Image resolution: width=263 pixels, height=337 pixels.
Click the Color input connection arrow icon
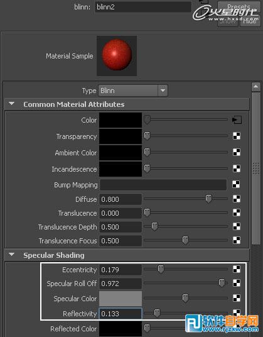(x=237, y=119)
